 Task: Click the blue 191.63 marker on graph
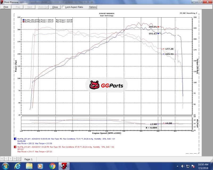158,33
